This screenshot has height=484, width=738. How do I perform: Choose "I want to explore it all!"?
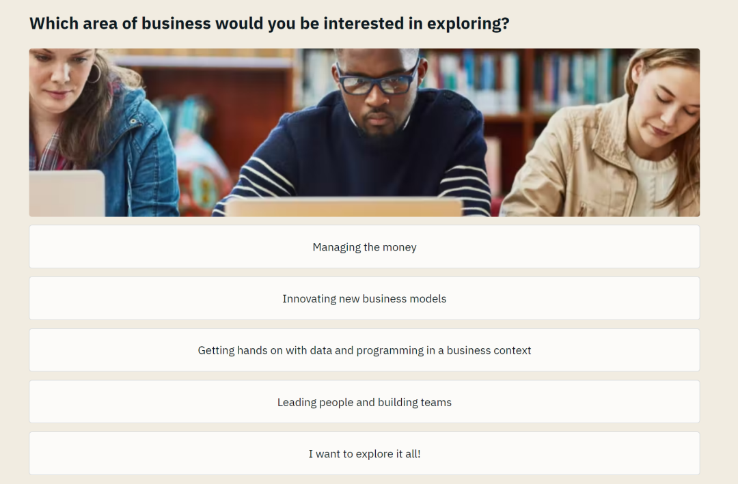tap(364, 453)
